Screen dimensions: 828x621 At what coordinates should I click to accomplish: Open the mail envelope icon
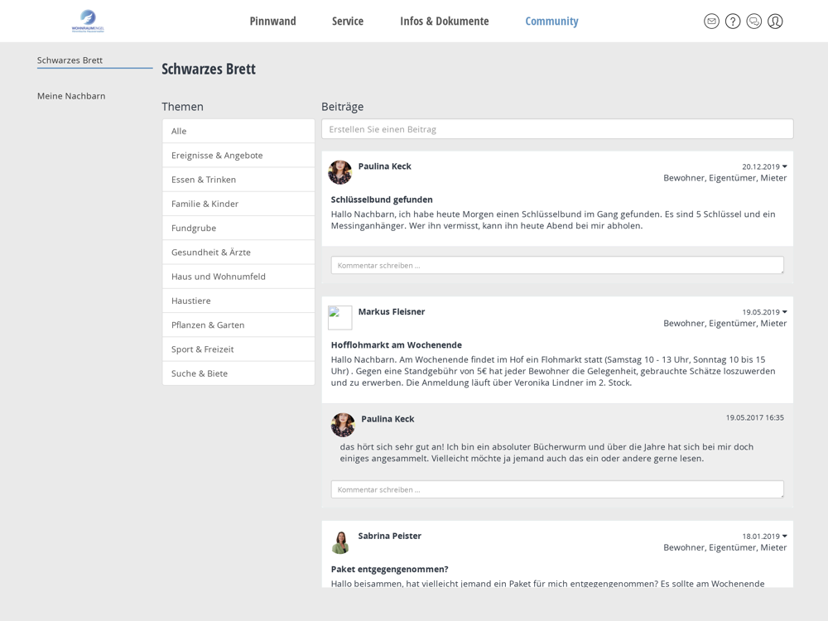point(711,22)
